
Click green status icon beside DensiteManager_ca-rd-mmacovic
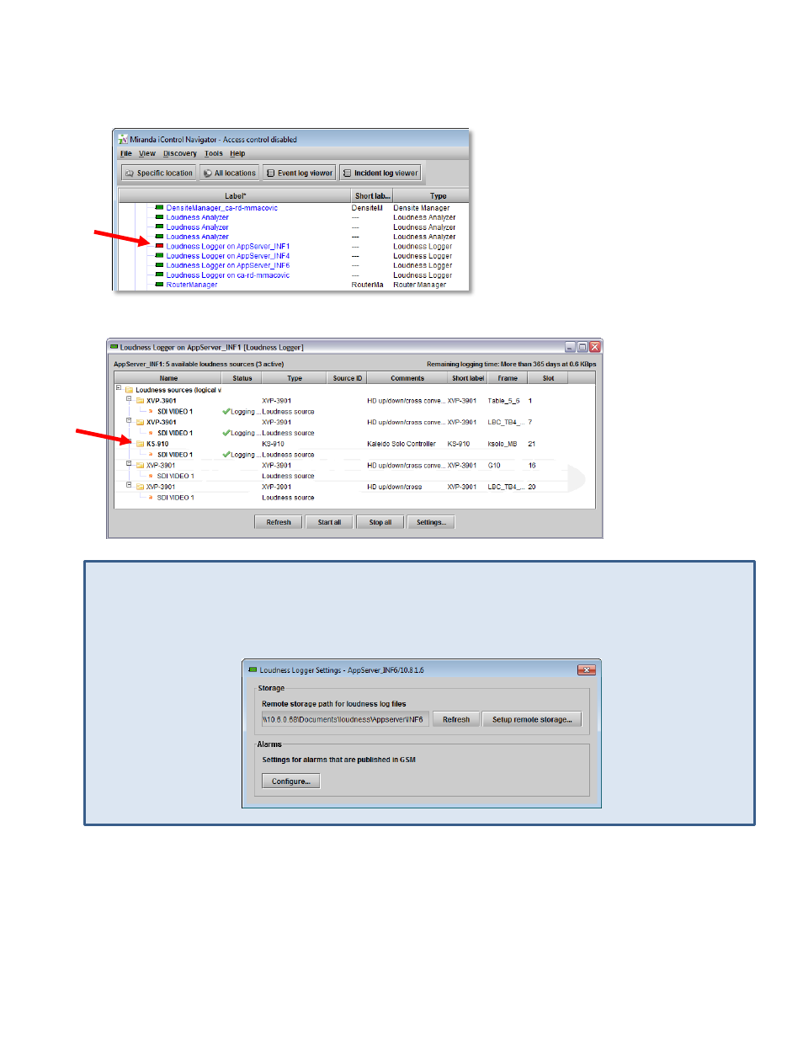tap(159, 207)
